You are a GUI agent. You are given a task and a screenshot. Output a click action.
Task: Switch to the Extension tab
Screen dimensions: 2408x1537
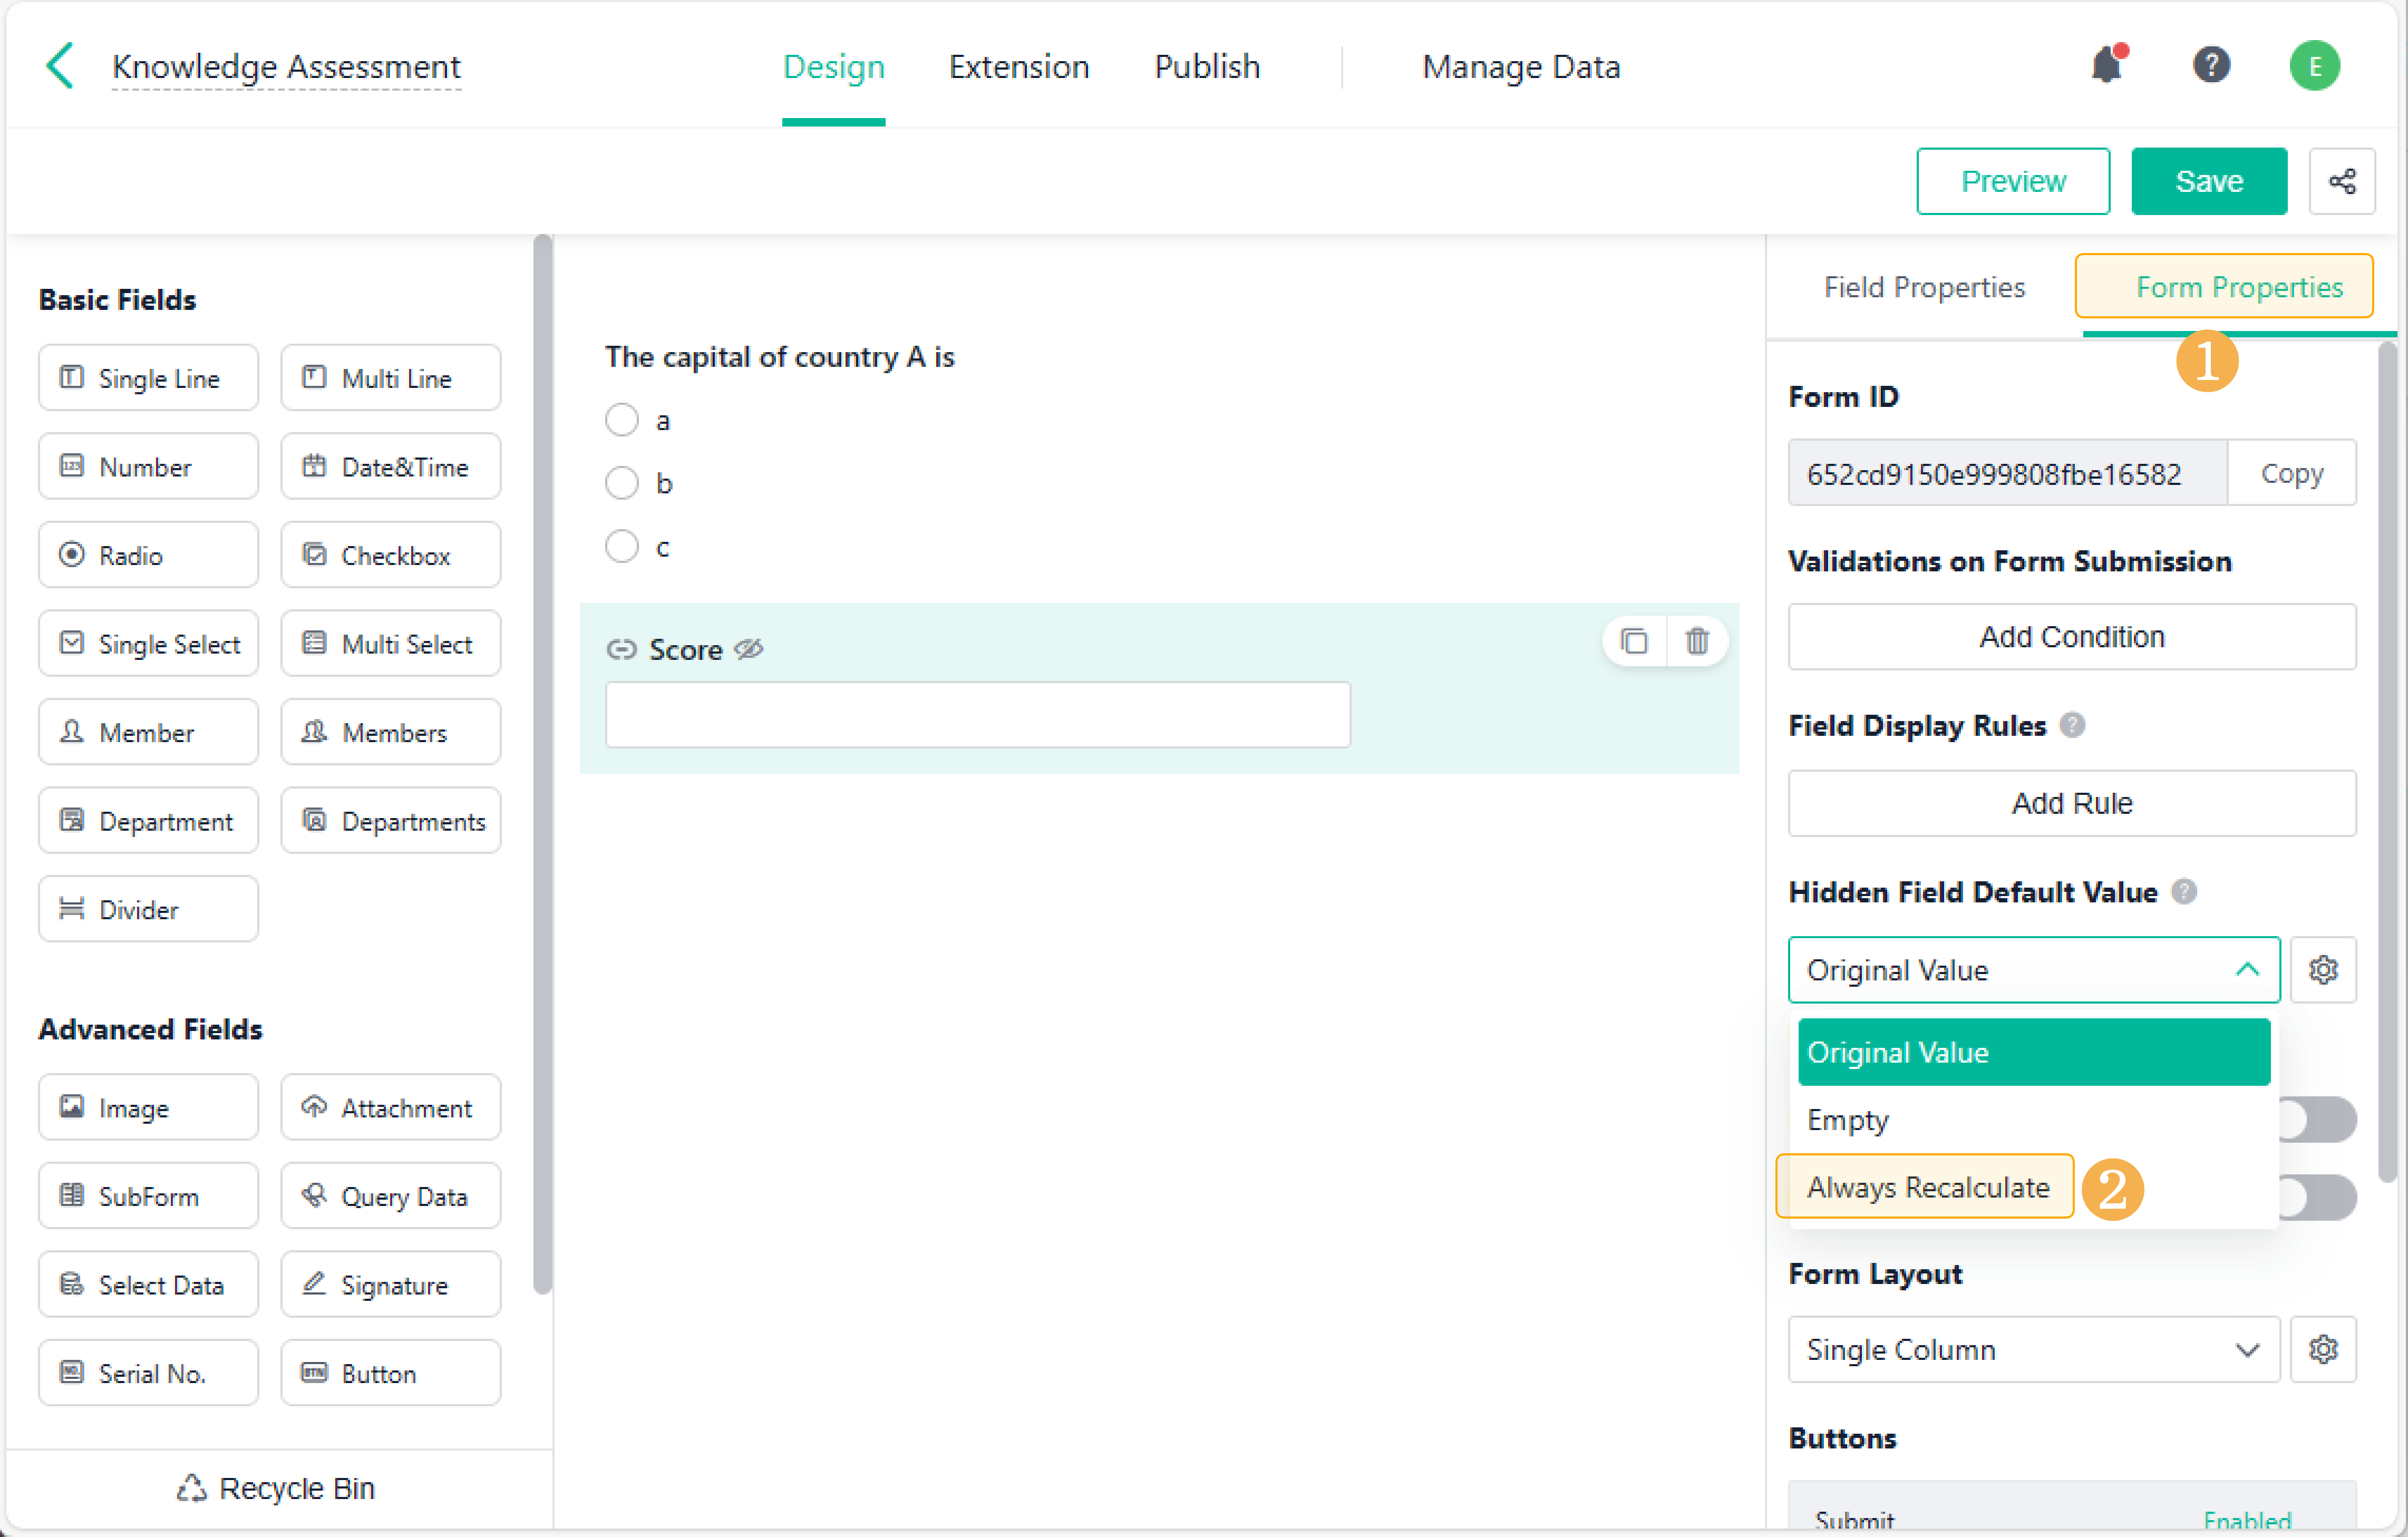pos(1019,67)
